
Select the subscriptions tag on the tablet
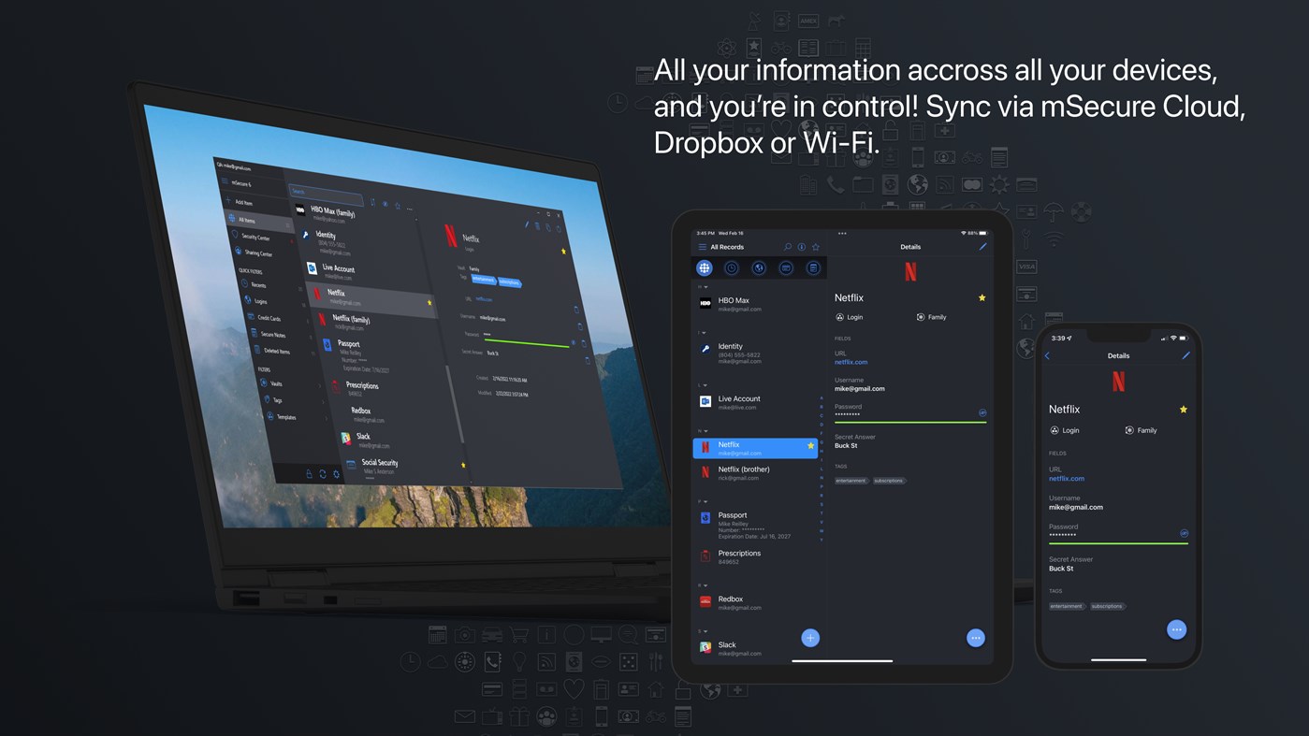pos(889,481)
